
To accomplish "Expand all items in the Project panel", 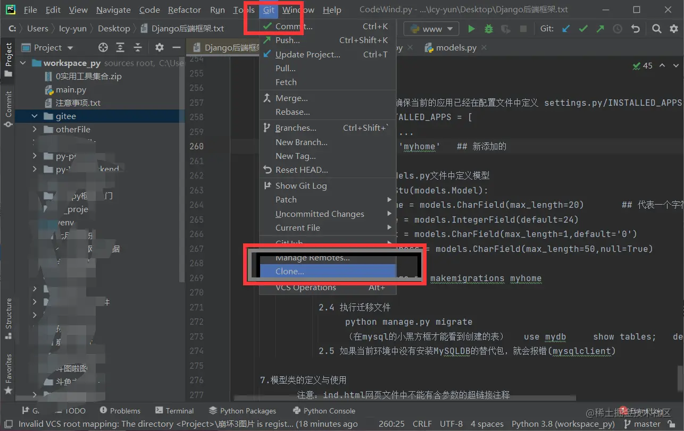I will tap(121, 47).
